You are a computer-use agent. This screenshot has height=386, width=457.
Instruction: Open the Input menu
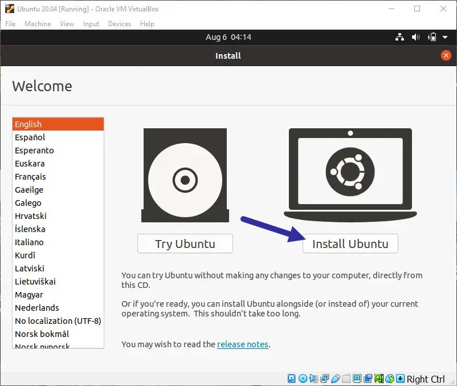pos(91,23)
